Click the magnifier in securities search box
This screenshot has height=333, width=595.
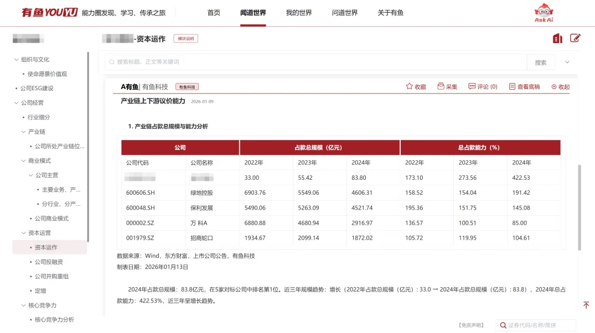click(503, 325)
